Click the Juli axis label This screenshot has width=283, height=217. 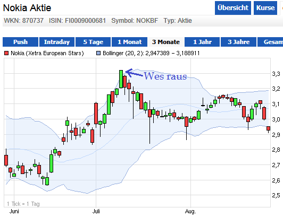tap(96, 211)
